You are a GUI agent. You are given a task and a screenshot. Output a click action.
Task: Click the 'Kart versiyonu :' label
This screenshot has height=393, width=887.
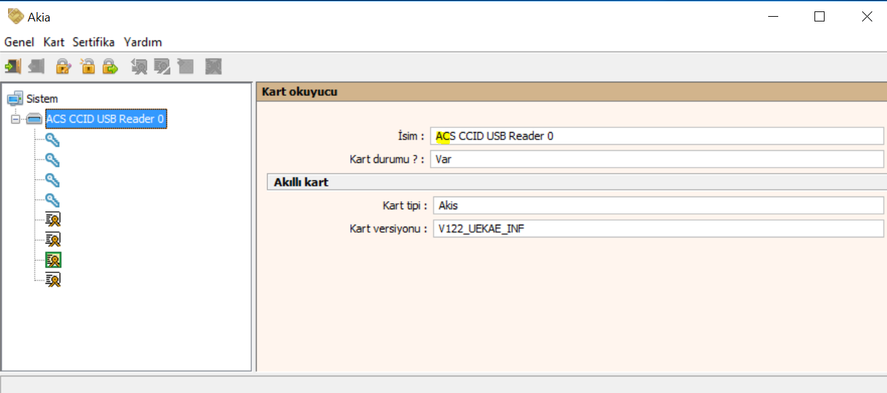(388, 229)
